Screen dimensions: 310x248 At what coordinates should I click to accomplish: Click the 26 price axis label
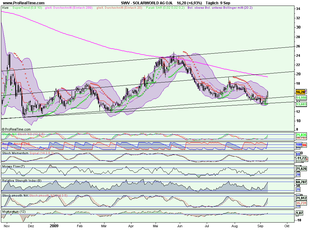pos(298,46)
